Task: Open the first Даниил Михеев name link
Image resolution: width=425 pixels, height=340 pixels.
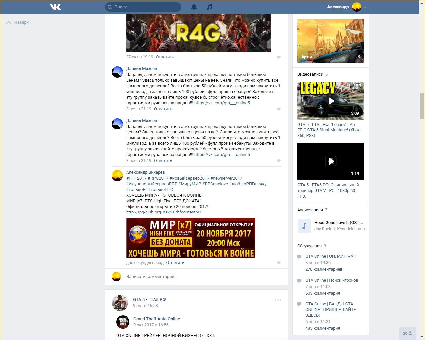Action: 141,69
